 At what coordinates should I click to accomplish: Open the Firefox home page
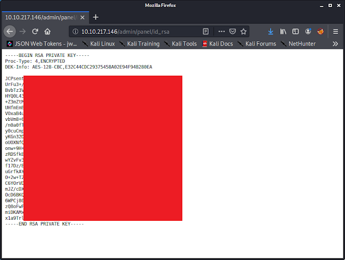[47, 32]
